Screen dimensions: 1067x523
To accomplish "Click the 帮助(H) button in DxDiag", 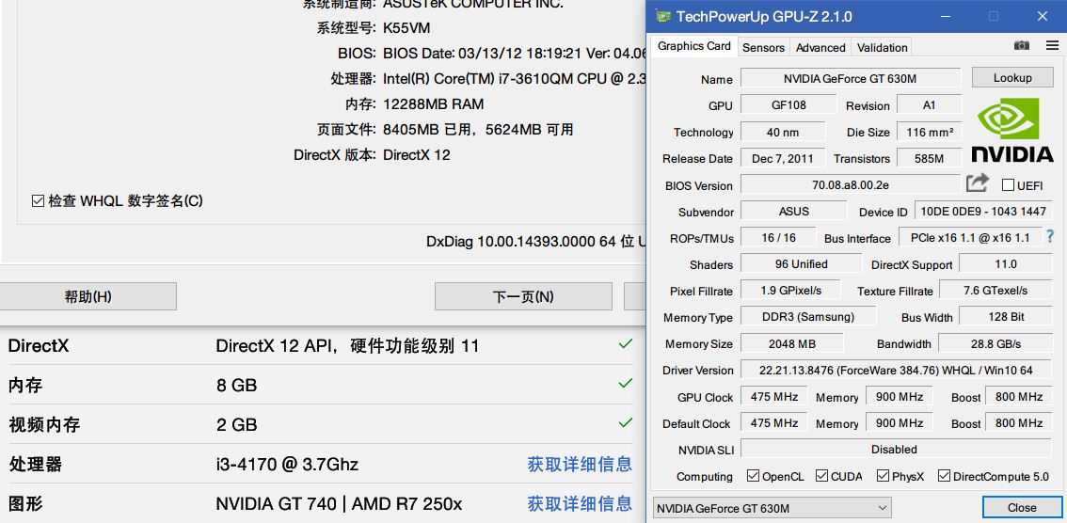I will coord(88,296).
